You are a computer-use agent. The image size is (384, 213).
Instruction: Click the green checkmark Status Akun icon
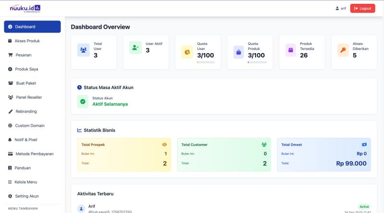[x=83, y=101]
